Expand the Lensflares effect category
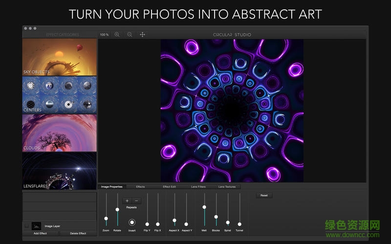The width and height of the screenshot is (391, 244). tap(60, 171)
